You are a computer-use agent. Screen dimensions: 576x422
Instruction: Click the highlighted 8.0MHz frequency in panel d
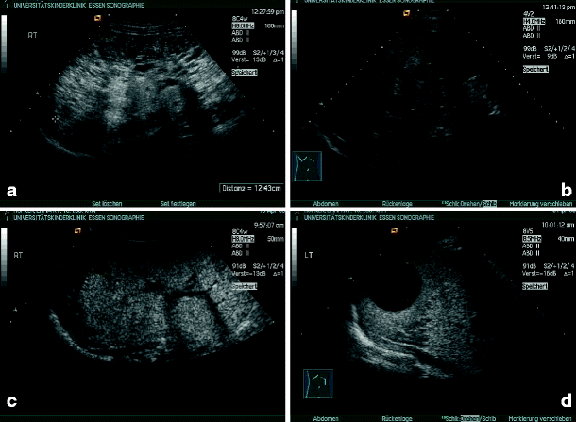tap(532, 239)
